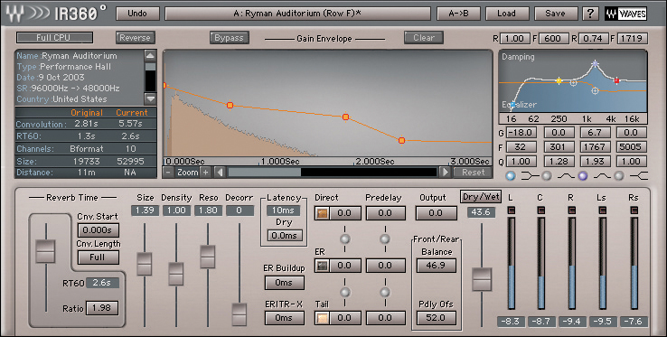The image size is (667, 337).
Task: Clear the gain envelope
Action: click(424, 37)
